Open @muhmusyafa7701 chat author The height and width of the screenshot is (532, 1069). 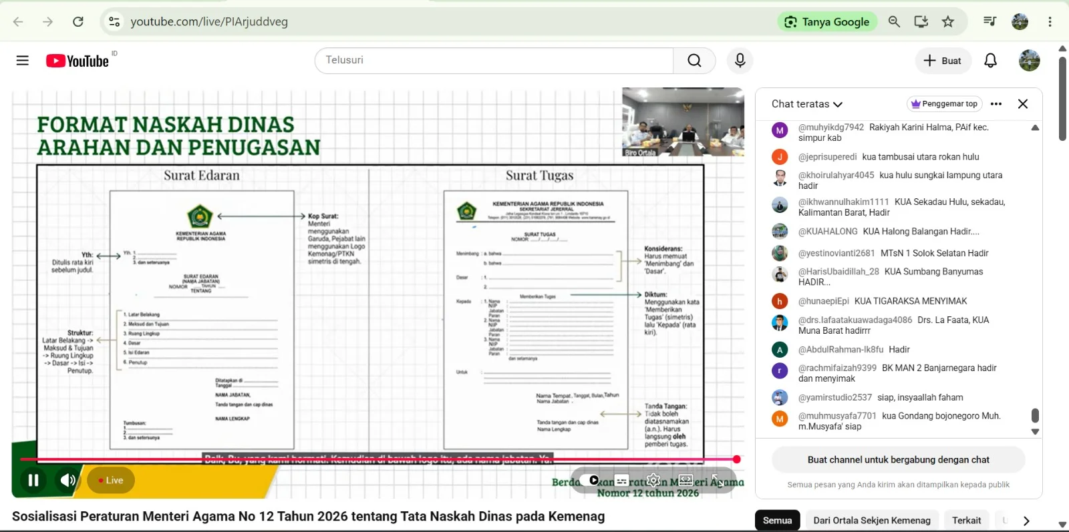(837, 416)
